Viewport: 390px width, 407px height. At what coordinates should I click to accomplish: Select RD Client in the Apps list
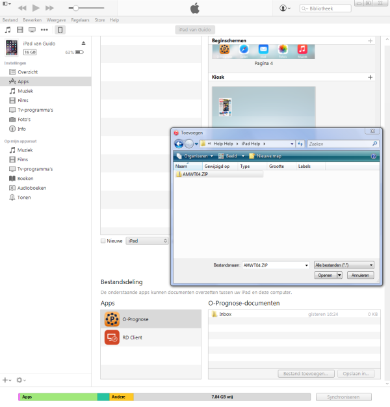(151, 337)
